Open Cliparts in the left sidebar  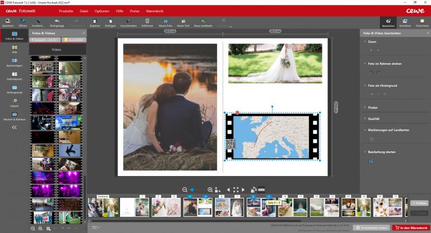tap(15, 103)
